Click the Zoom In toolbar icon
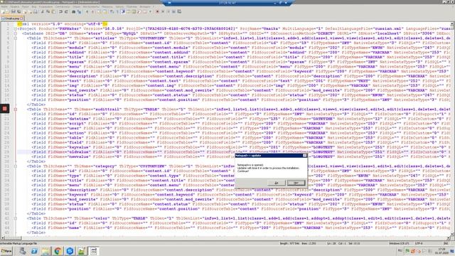 [x=87, y=11]
